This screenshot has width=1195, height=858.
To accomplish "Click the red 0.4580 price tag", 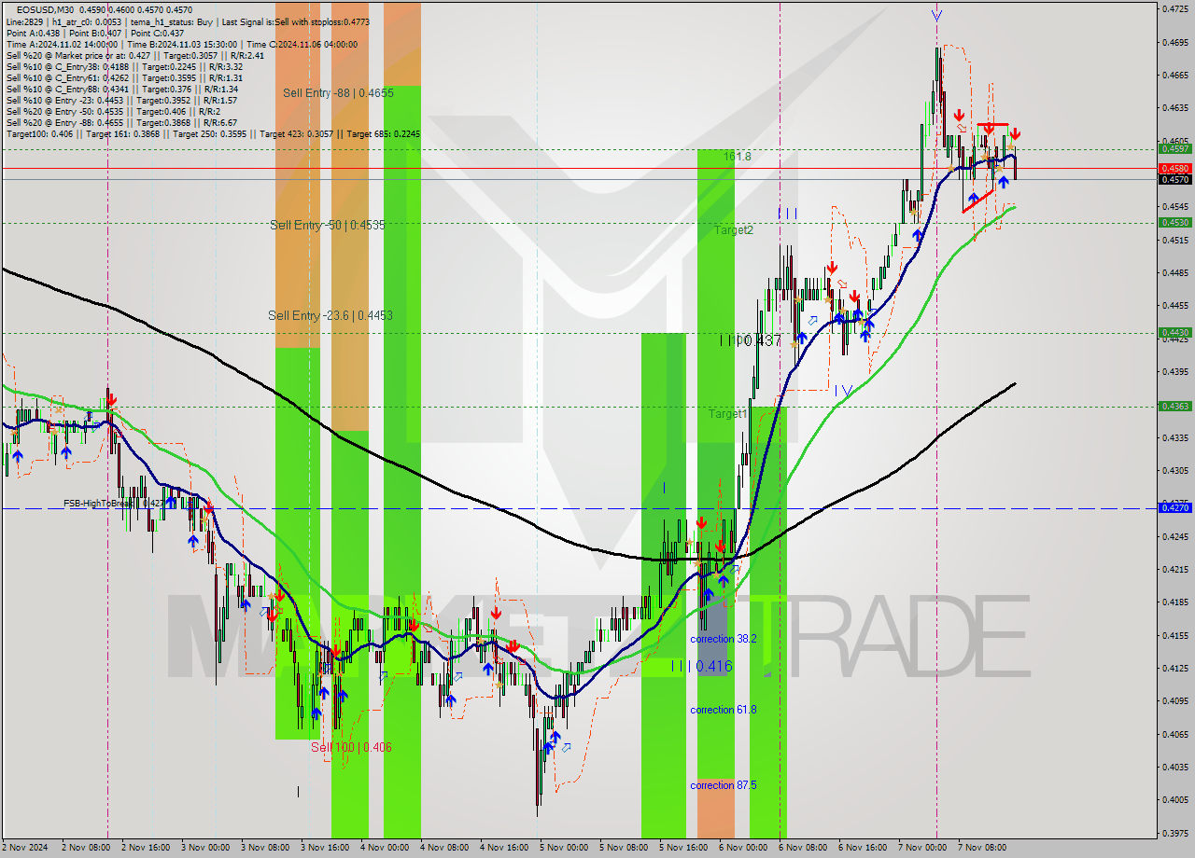I will point(1174,168).
